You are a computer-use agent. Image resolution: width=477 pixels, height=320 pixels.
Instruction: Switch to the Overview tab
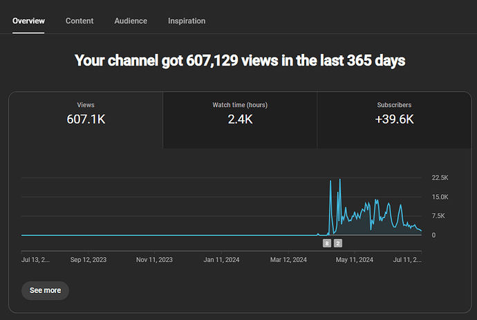coord(28,21)
